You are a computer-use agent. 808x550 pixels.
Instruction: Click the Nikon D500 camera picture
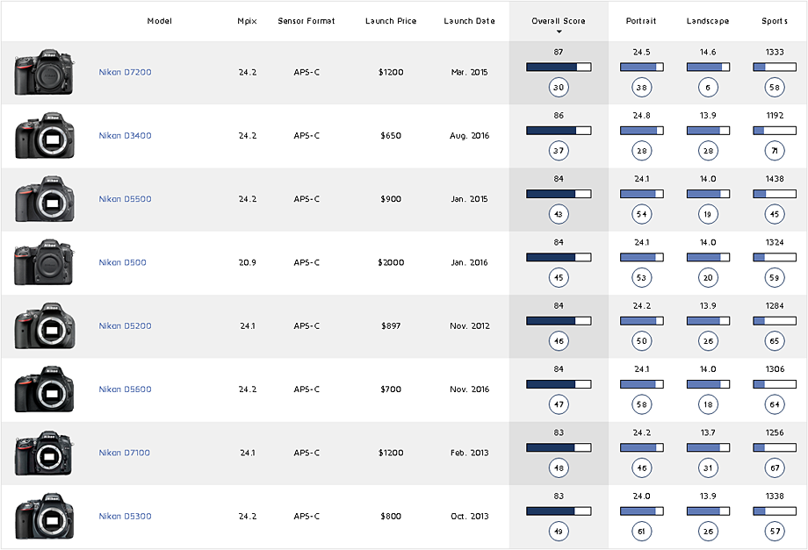click(44, 263)
